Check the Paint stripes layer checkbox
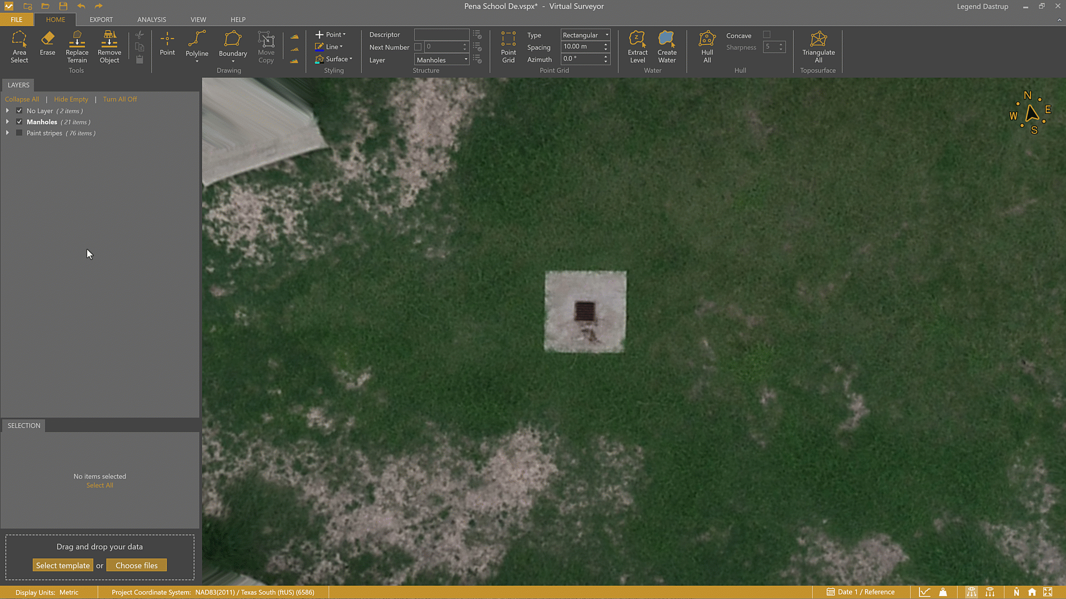This screenshot has height=599, width=1066. point(19,133)
